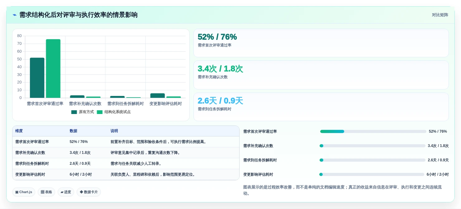This screenshot has height=209, width=461.
Task: Click the 需求补充确认次数 progress bar
Action: (x=373, y=146)
